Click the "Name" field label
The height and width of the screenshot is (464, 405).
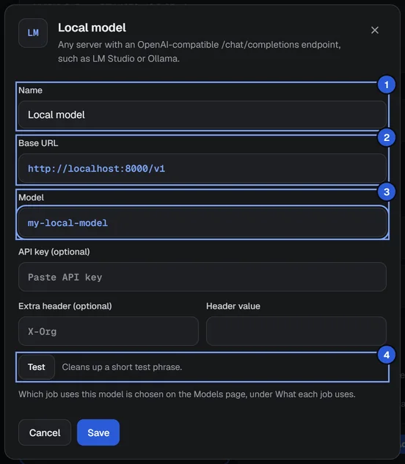point(31,90)
